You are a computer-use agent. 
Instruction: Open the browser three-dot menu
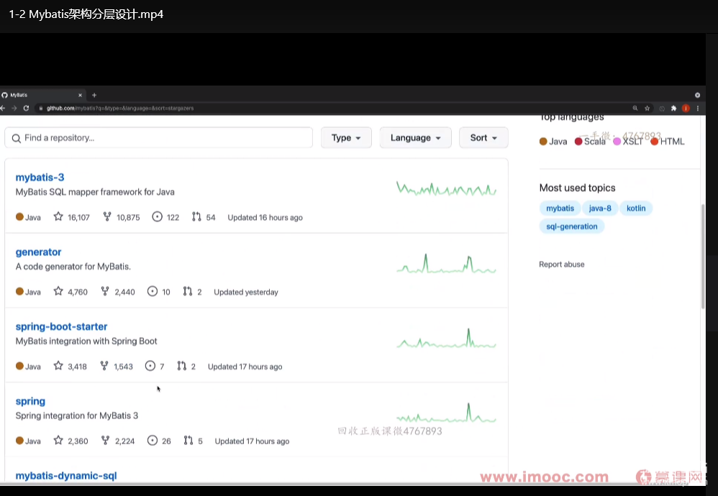(x=698, y=109)
